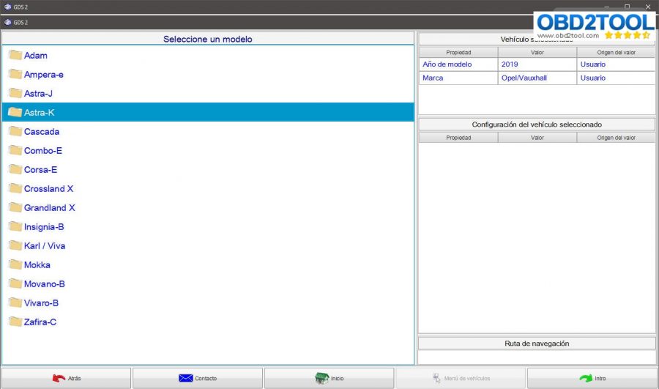Click the Opel/Vauxhall value cell
Image resolution: width=659 pixels, height=389 pixels.
(537, 78)
